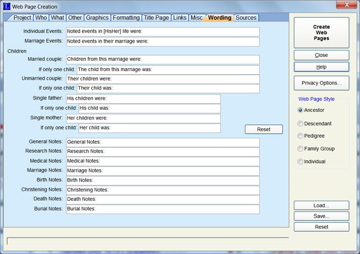Edit the 'His child was' field
The image size is (360, 254).
coord(149,109)
